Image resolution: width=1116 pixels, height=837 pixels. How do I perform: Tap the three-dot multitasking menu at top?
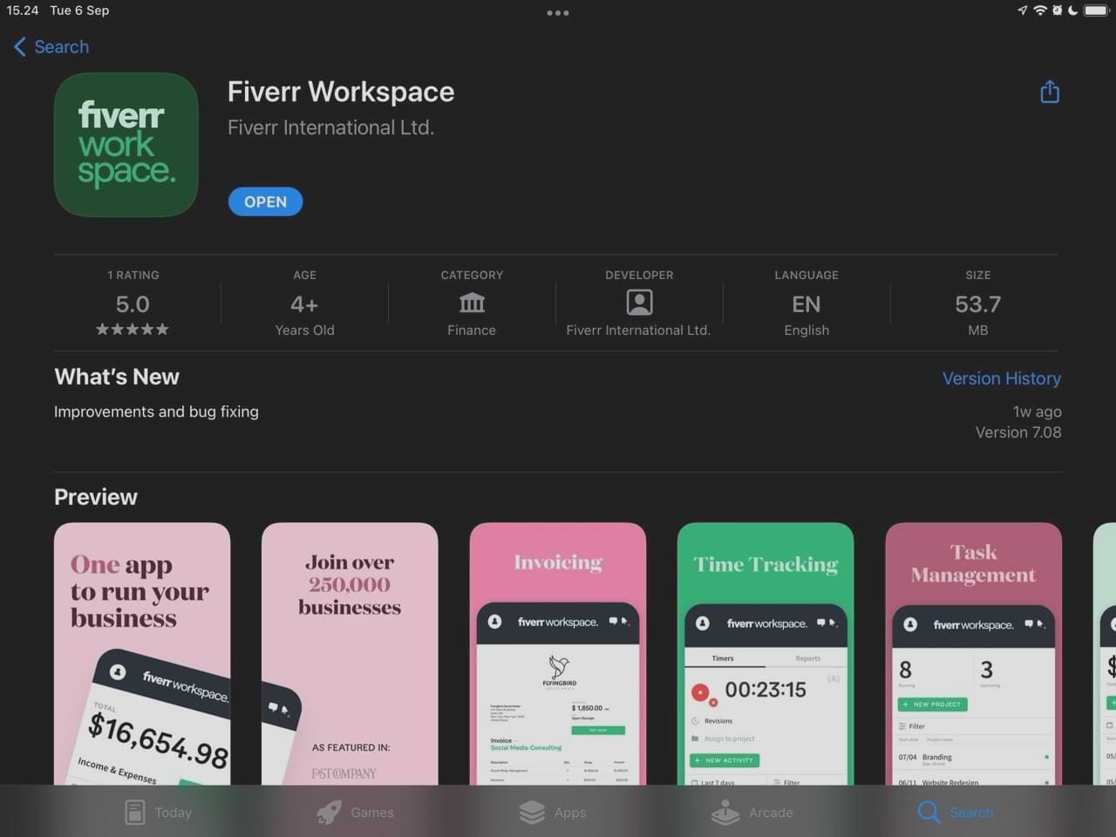[x=558, y=13]
